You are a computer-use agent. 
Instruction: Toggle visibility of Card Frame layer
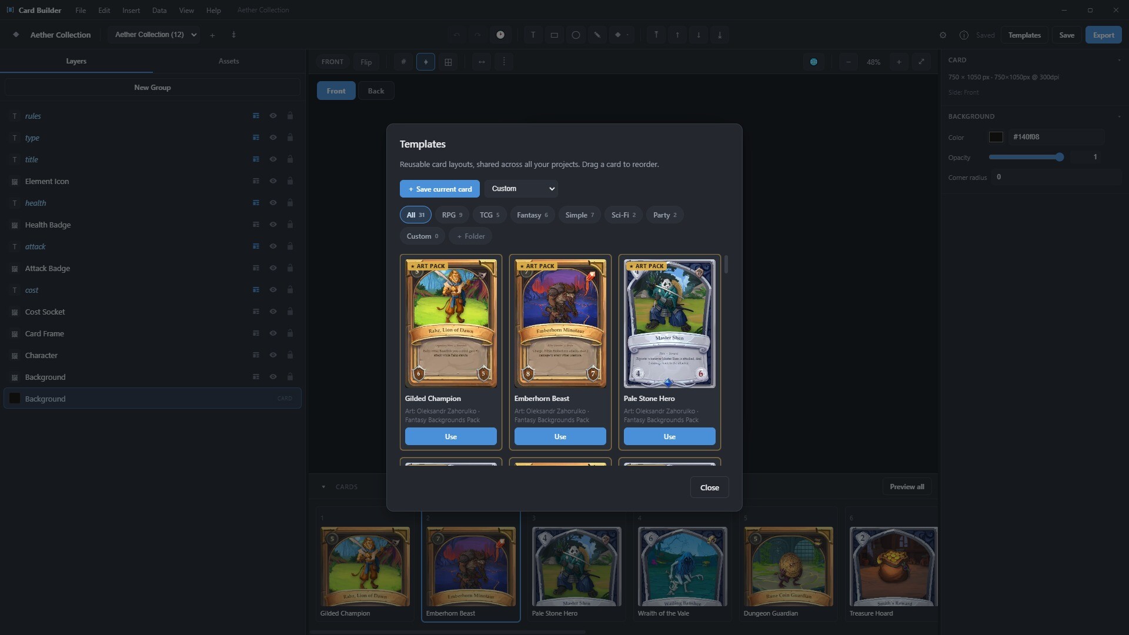[273, 333]
